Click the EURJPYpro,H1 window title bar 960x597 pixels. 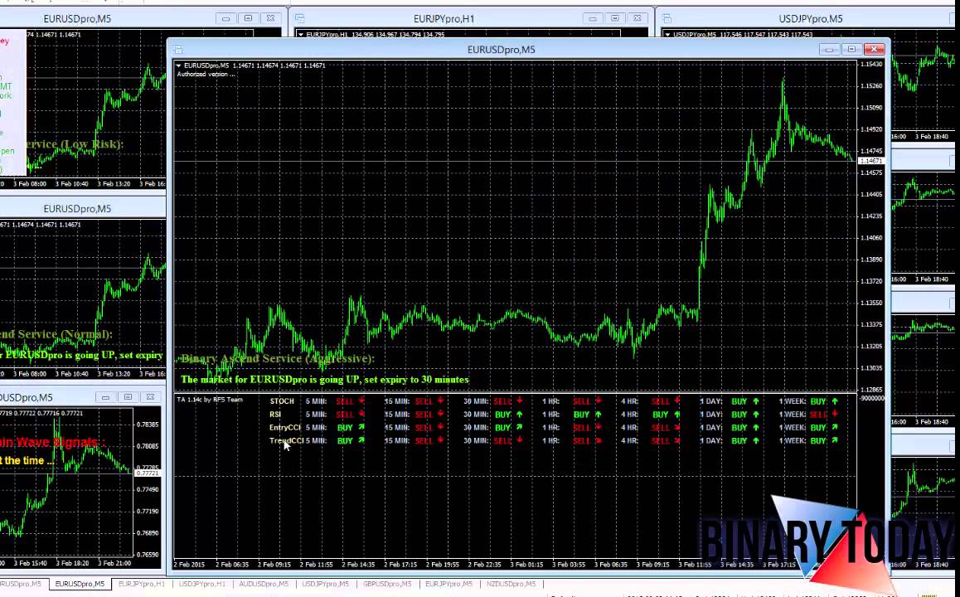(x=444, y=18)
